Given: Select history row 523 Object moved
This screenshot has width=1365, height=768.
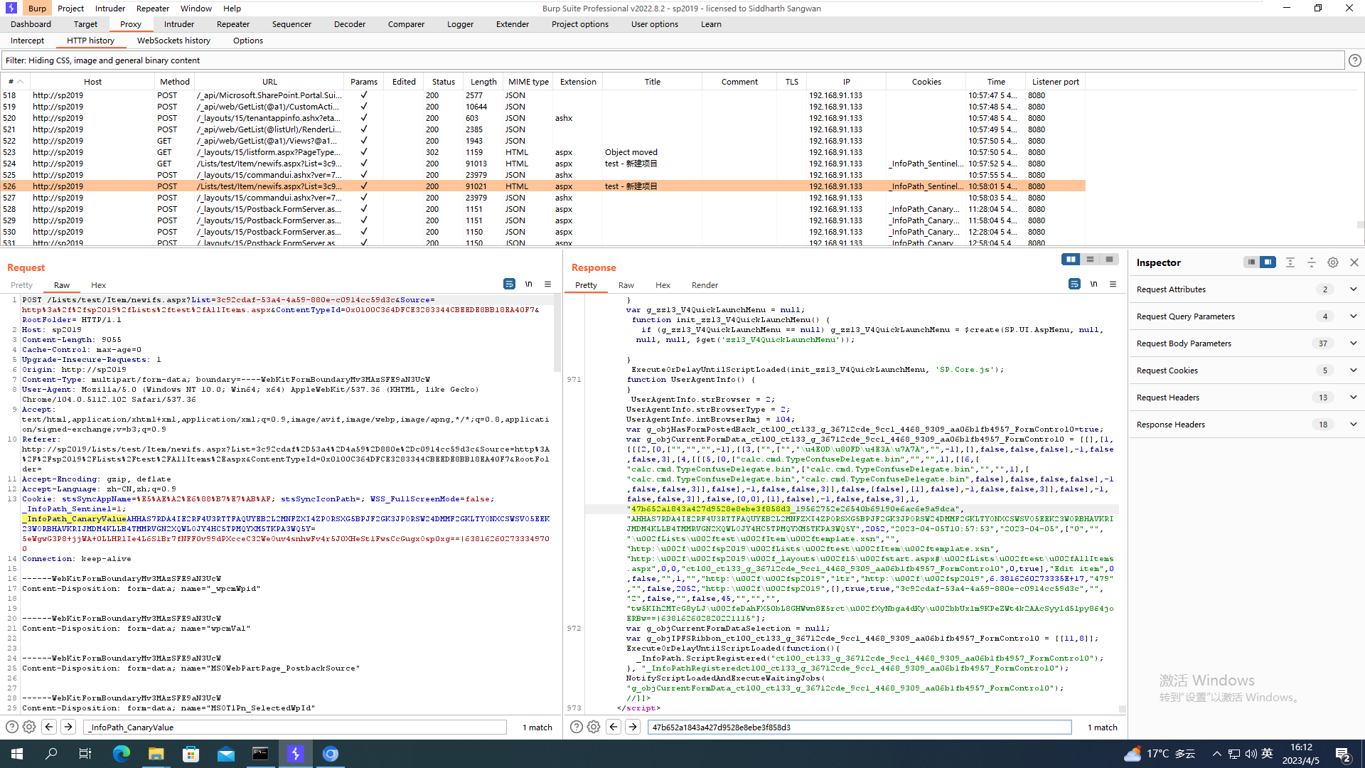Looking at the screenshot, I should (543, 152).
